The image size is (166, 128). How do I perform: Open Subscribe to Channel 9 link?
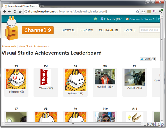click(x=142, y=19)
